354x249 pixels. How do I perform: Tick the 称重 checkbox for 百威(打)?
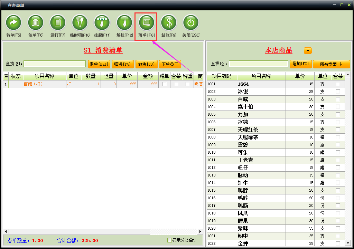pos(188,84)
